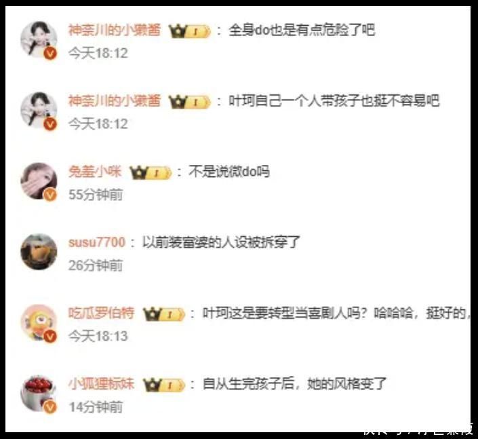Open 小狐狸标妹's strawberry avatar
This screenshot has width=478, height=439.
click(39, 394)
